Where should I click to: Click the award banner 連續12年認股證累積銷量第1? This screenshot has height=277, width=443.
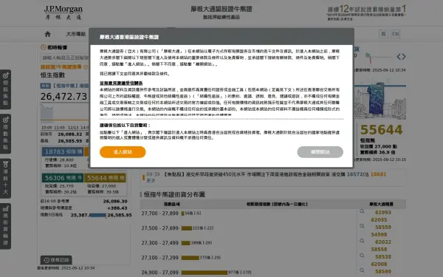pos(366,12)
